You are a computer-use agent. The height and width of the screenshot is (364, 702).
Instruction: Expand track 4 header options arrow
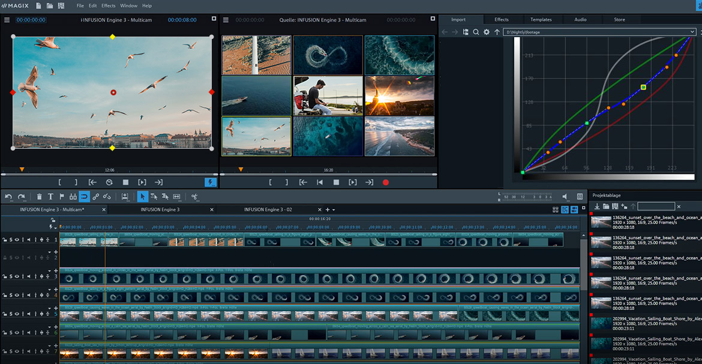50,290
